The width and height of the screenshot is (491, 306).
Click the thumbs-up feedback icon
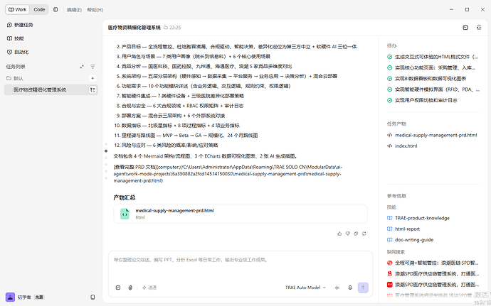pos(339,234)
